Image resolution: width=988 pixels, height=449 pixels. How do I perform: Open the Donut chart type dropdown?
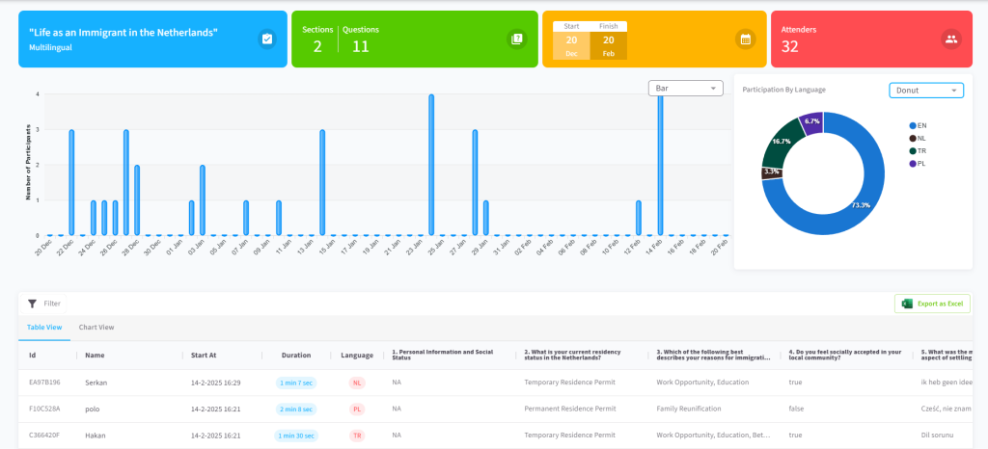[x=926, y=91]
